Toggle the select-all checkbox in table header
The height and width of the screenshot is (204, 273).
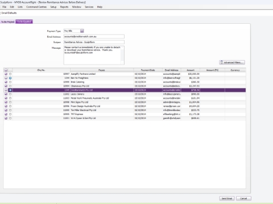[x=6, y=70]
